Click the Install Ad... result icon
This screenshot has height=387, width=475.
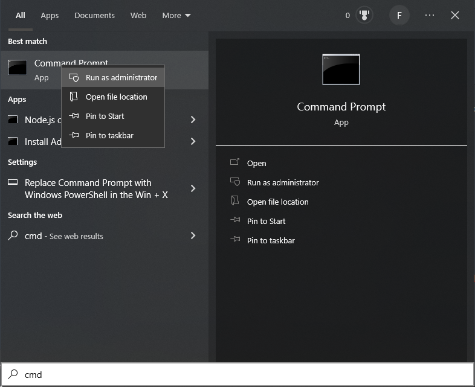pos(13,141)
